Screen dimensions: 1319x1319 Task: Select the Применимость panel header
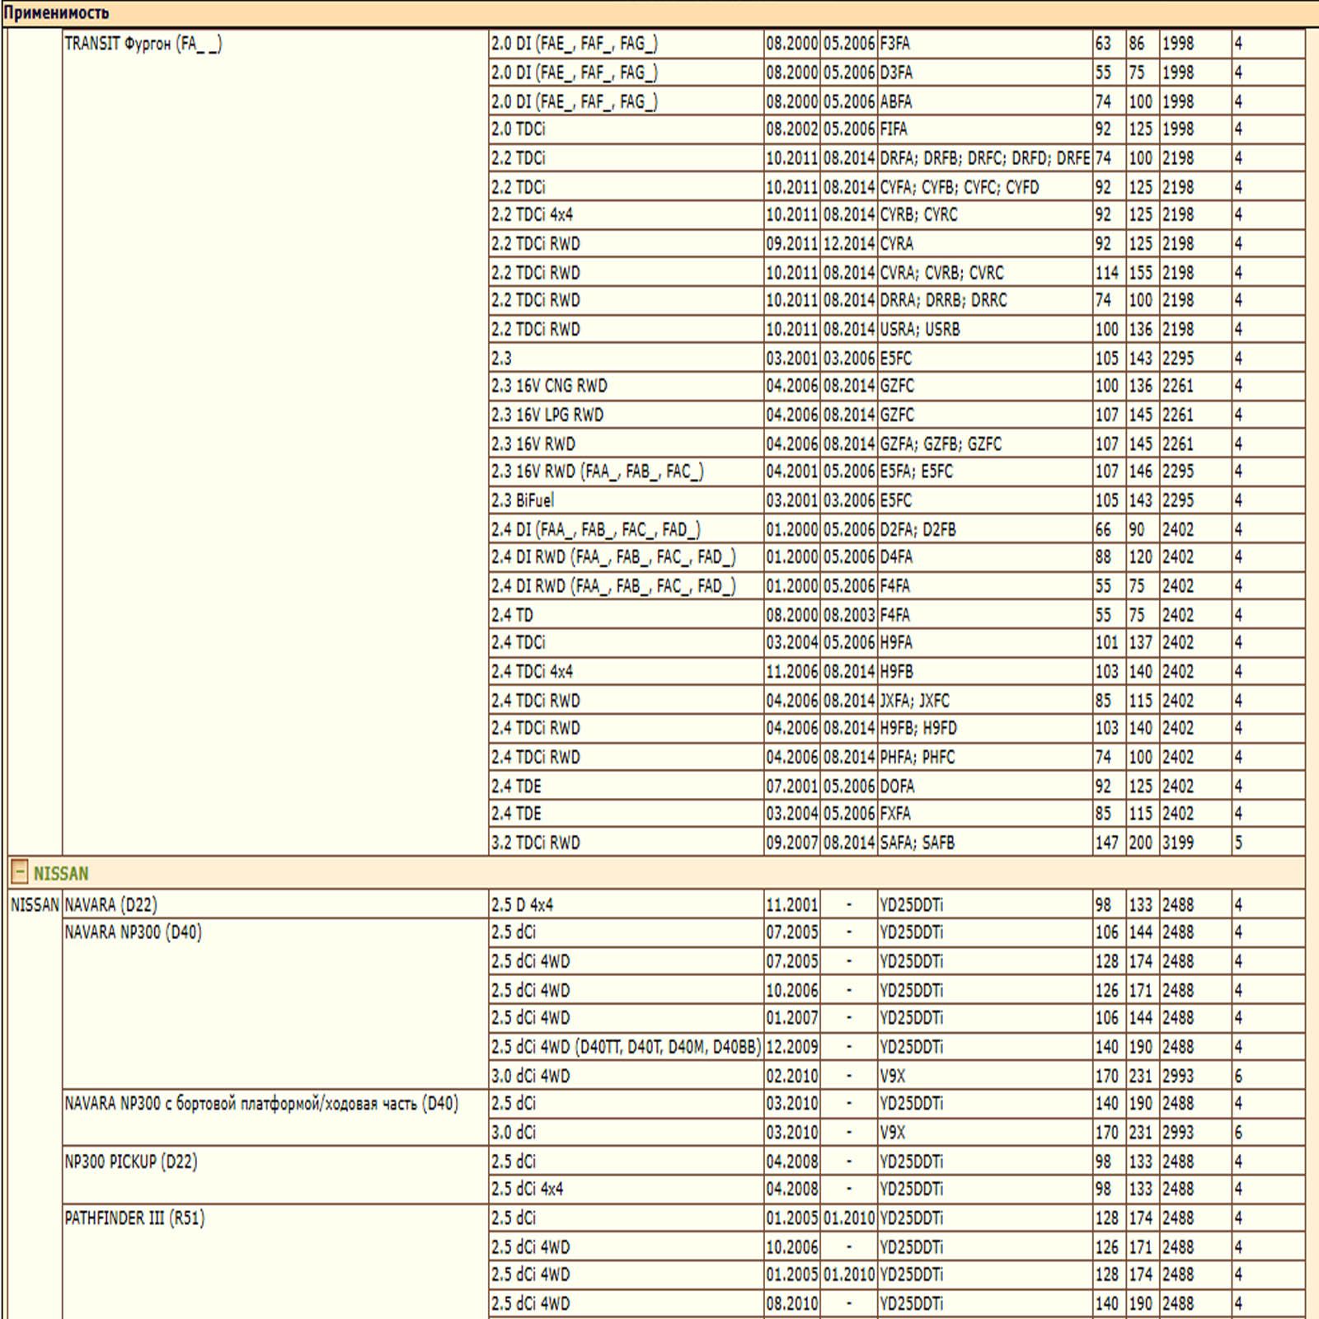56,13
